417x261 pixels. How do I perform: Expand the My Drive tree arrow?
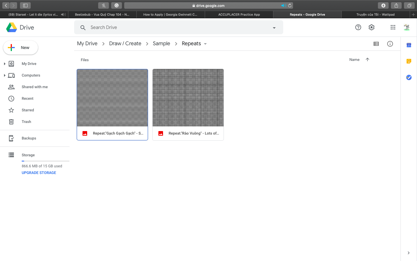(x=5, y=64)
